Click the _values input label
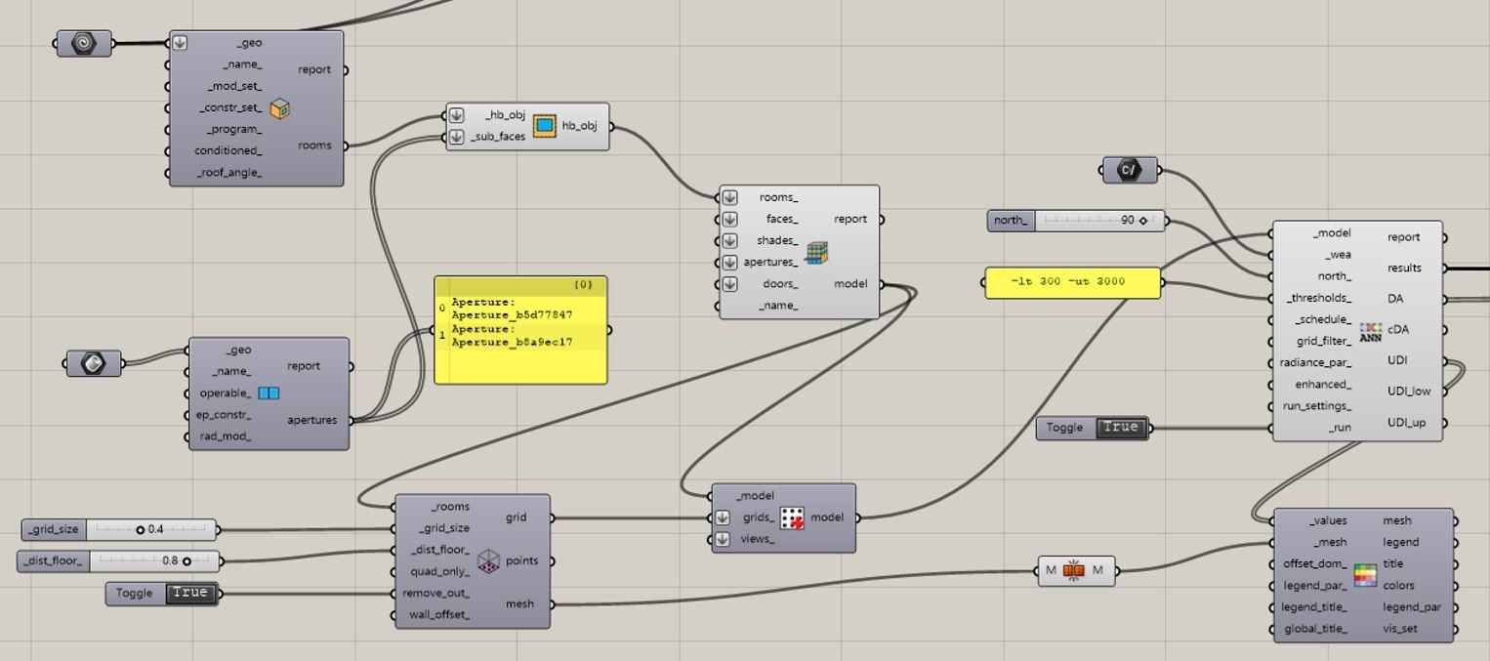 pos(1328,520)
